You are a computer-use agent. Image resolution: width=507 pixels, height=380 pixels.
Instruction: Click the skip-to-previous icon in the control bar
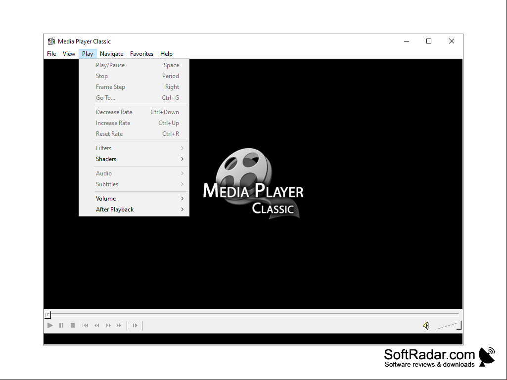pyautogui.click(x=86, y=325)
